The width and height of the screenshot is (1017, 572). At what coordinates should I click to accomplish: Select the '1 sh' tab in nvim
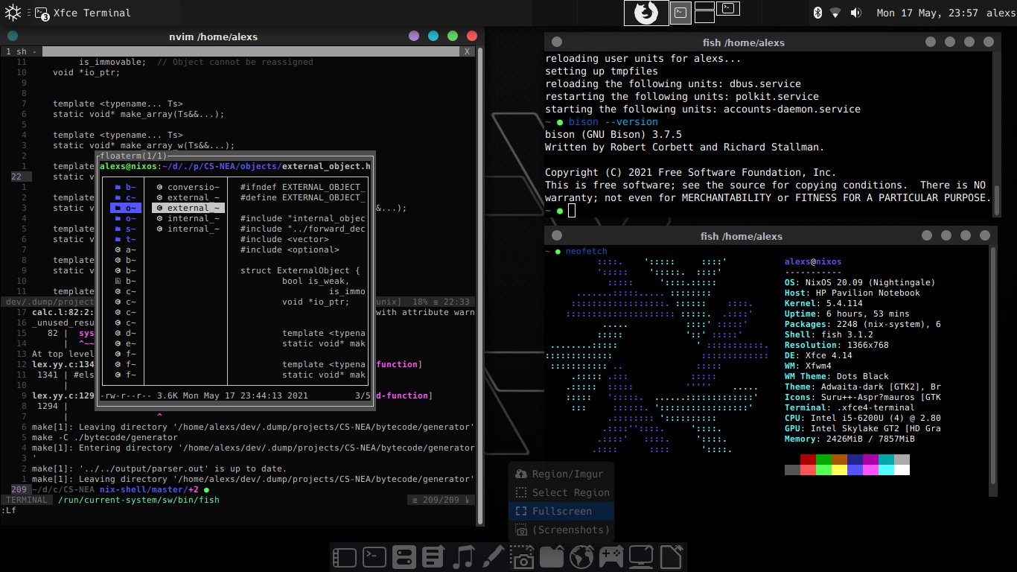(x=21, y=51)
